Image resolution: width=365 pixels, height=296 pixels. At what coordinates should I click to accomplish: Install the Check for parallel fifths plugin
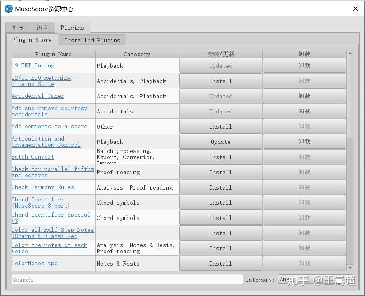pyautogui.click(x=220, y=172)
